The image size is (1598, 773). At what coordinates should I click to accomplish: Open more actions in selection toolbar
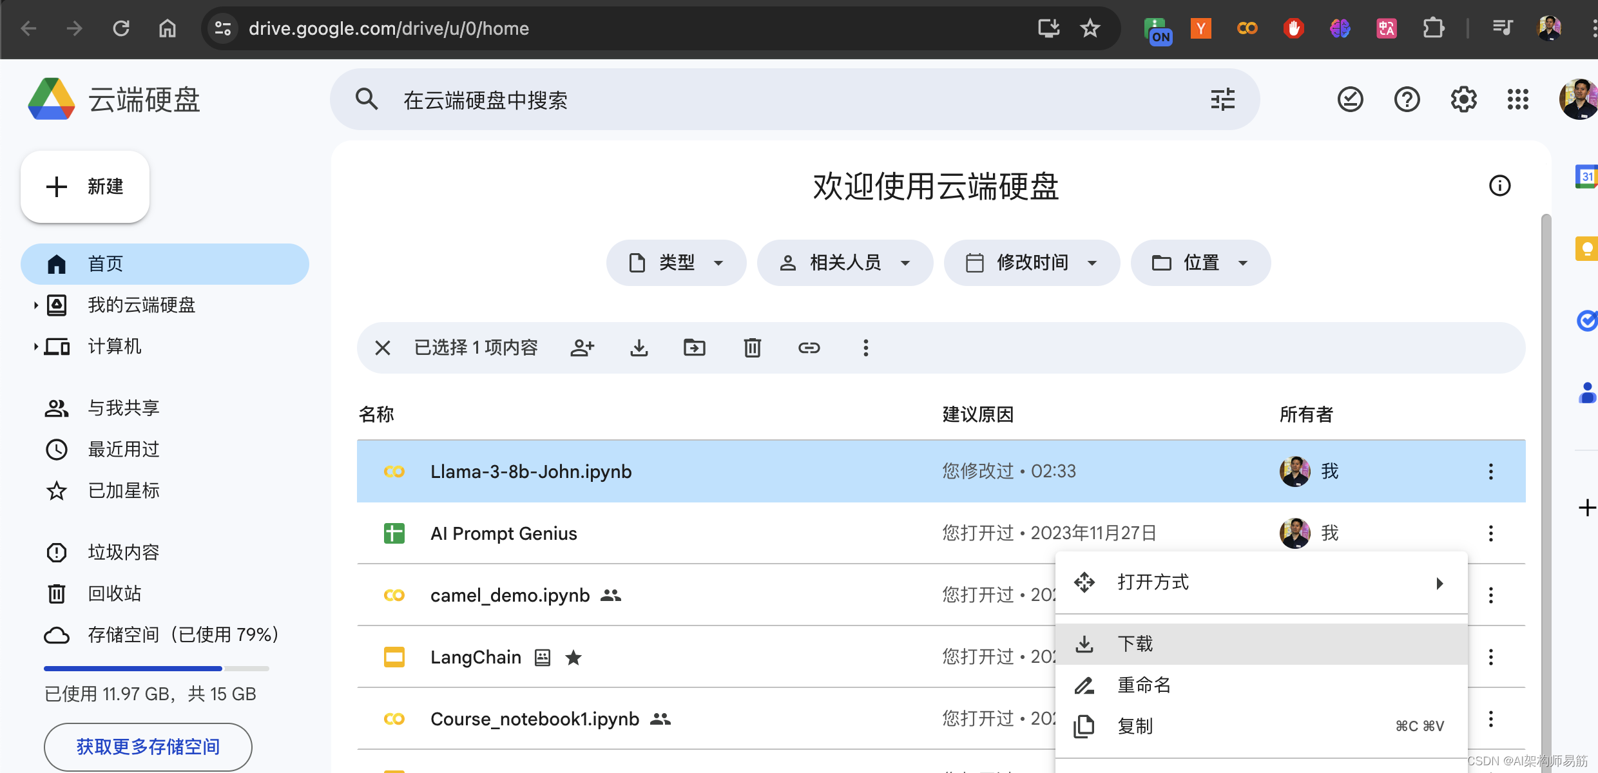click(865, 348)
